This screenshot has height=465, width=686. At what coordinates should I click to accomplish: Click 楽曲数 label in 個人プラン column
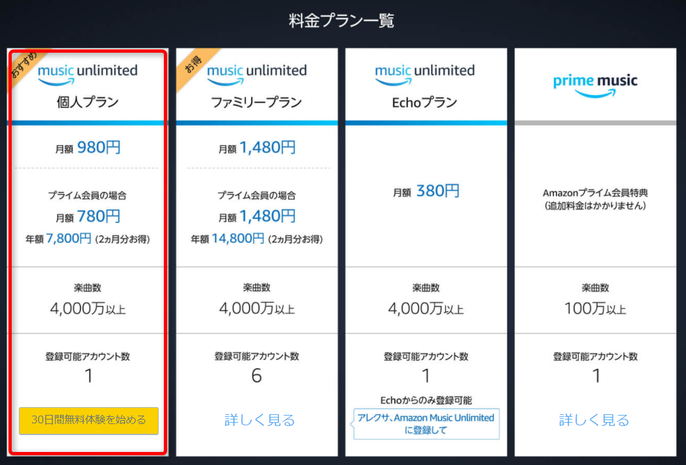click(88, 288)
